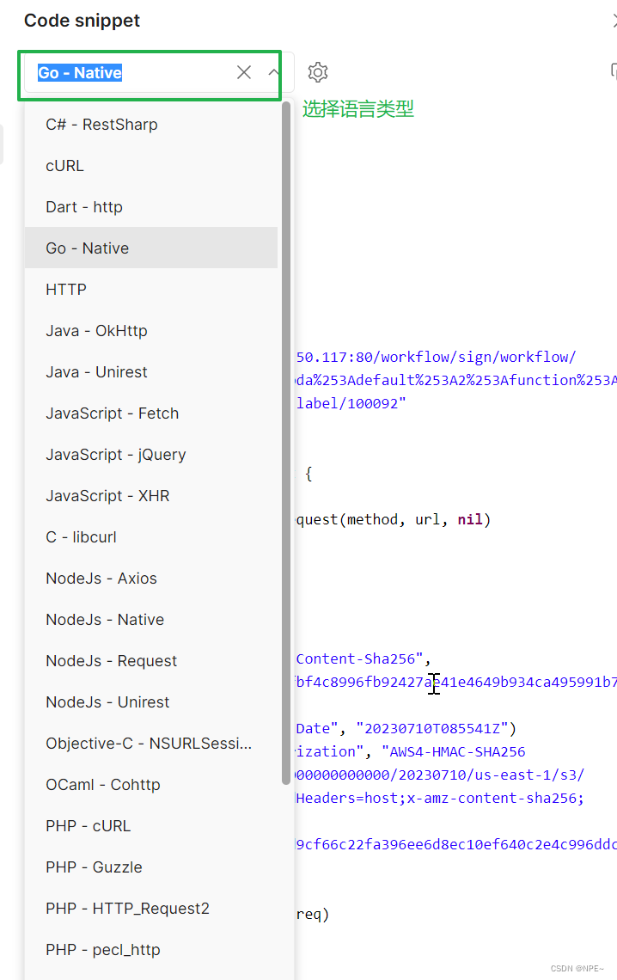Click the 20230710T085541Z date string in code
This screenshot has width=617, height=980.
432,729
